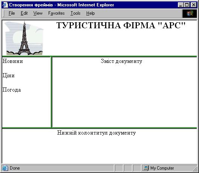Minimize the Internet Explorer window
Screen dimensions: 199x173
pyautogui.click(x=180, y=5)
